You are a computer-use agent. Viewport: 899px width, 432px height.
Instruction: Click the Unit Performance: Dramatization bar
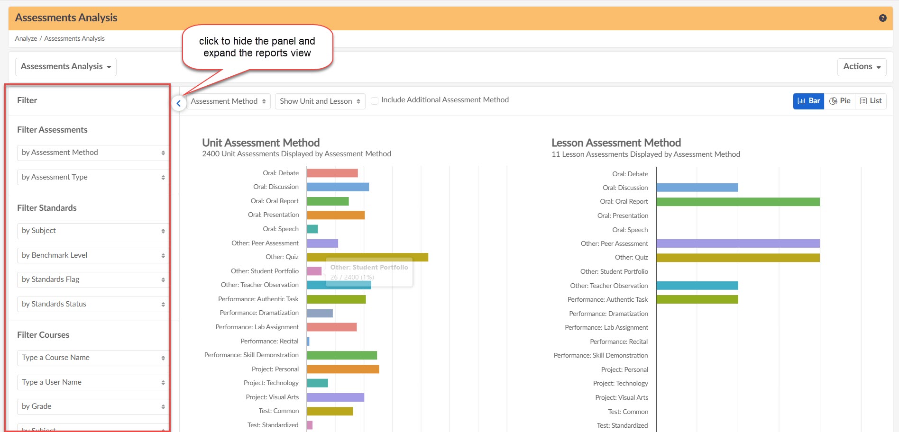click(x=320, y=313)
